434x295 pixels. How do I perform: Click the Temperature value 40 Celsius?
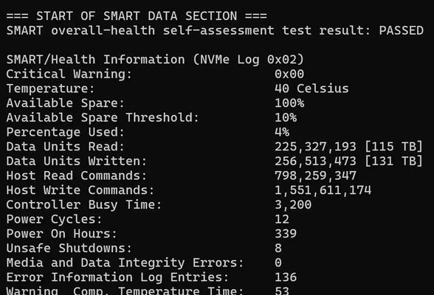(311, 88)
